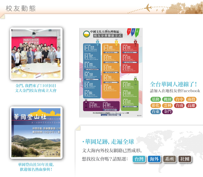Click the 高雄 chapter tag
203x177 pixels.
click(191, 105)
